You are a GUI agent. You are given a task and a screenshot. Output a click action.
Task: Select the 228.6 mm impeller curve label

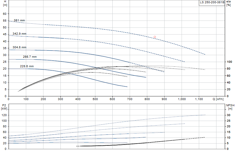(x=27, y=66)
